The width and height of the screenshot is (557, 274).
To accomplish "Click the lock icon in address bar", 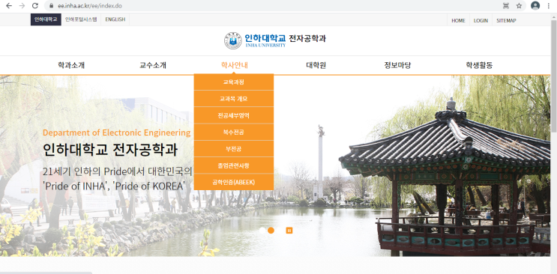I will pyautogui.click(x=52, y=6).
